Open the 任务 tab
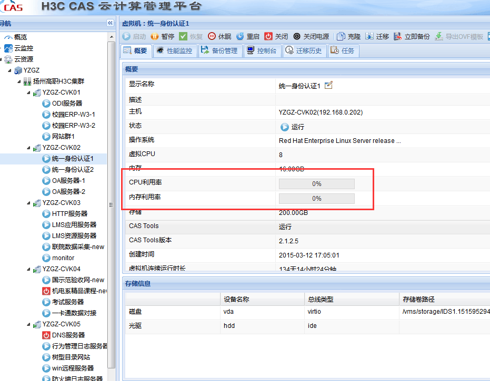 [x=343, y=50]
